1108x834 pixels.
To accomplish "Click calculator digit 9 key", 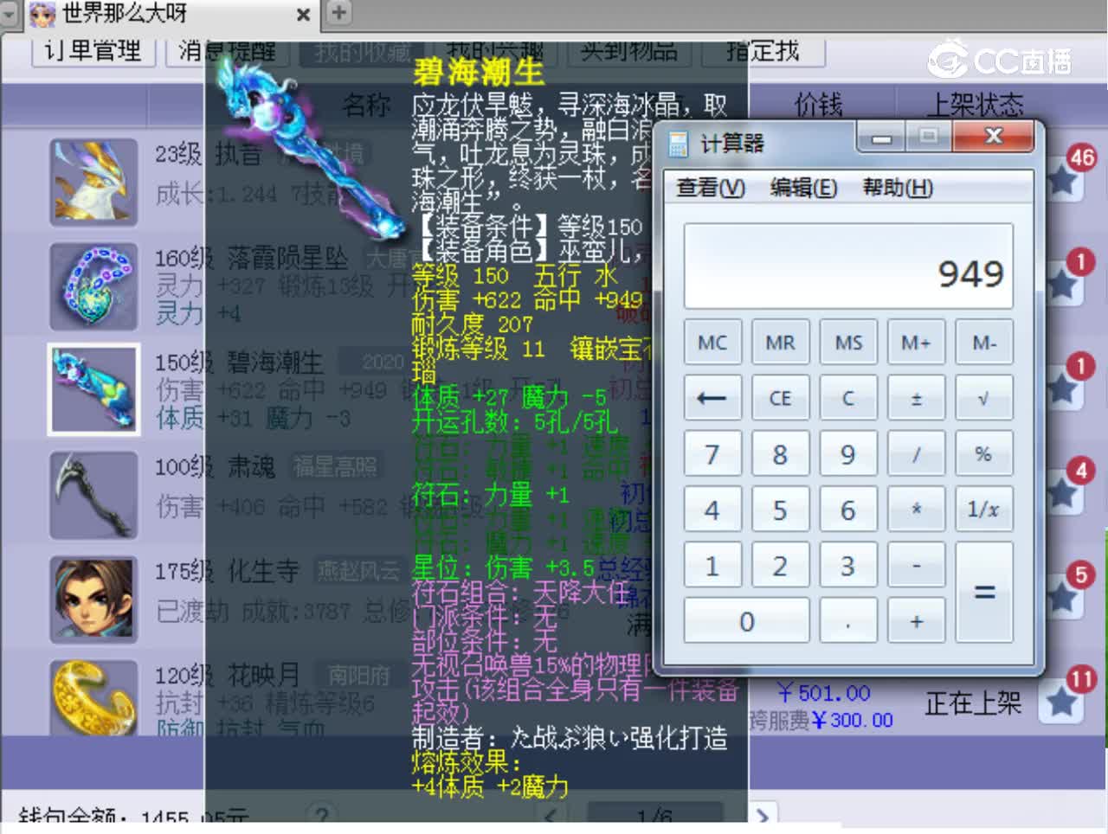I will (x=848, y=454).
